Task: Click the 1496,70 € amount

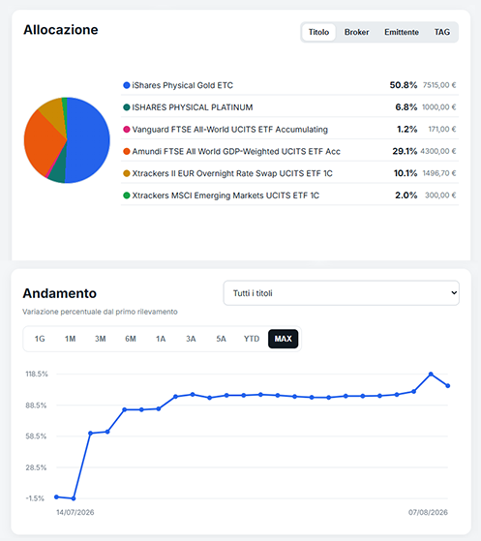Action: click(439, 173)
